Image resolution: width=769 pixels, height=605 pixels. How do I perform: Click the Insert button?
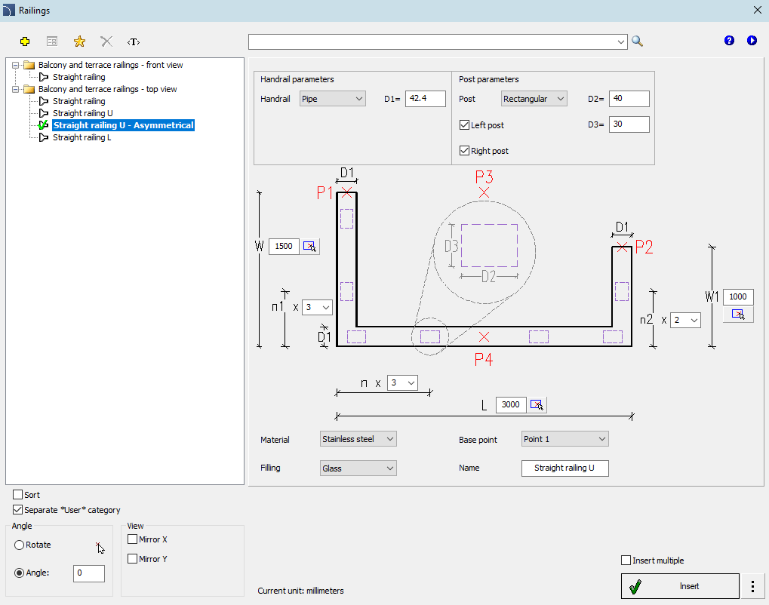[x=679, y=586]
